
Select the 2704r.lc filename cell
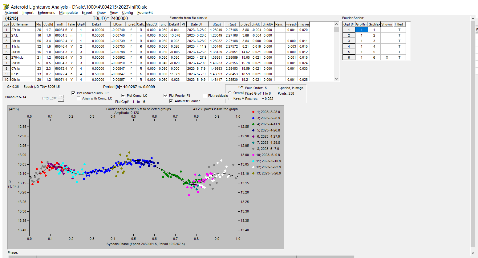[x=23, y=57]
